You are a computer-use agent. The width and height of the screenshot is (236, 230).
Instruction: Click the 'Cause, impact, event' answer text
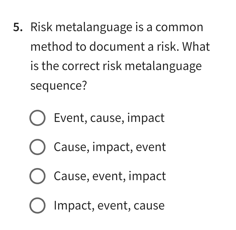point(110,147)
